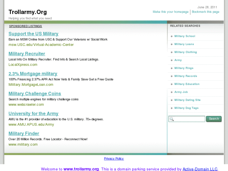228x171 pixels.
Task: Click the Related Searches heading
Action: (185, 26)
